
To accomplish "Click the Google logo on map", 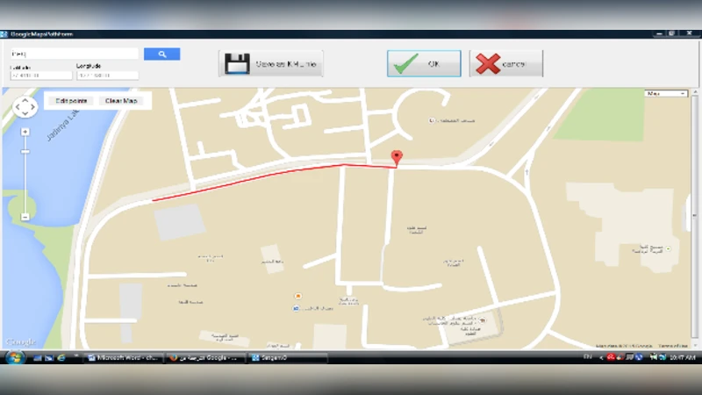I will [20, 341].
